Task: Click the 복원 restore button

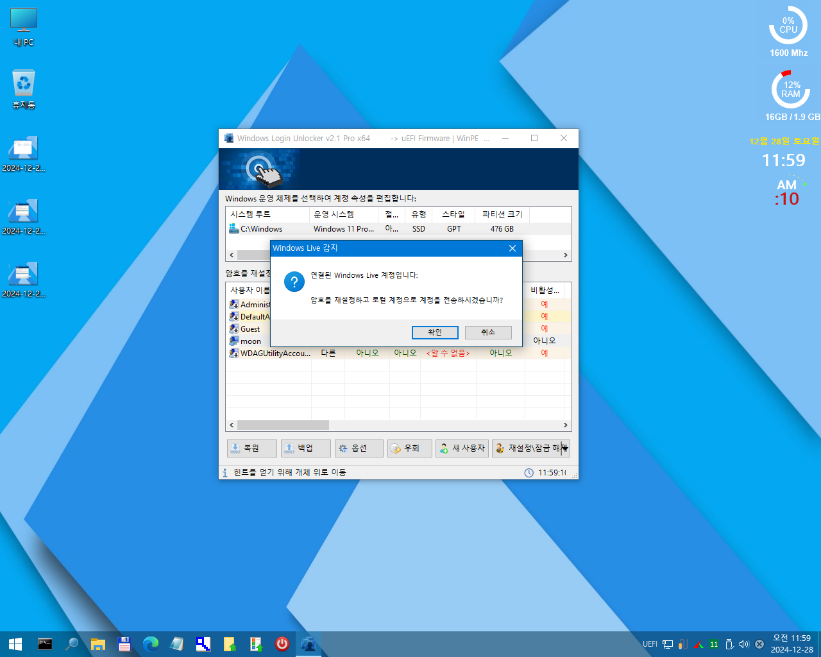Action: pyautogui.click(x=252, y=448)
